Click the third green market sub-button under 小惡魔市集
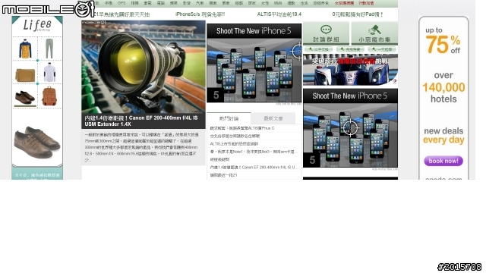Screen dimensions: 486x273 [x=382, y=49]
